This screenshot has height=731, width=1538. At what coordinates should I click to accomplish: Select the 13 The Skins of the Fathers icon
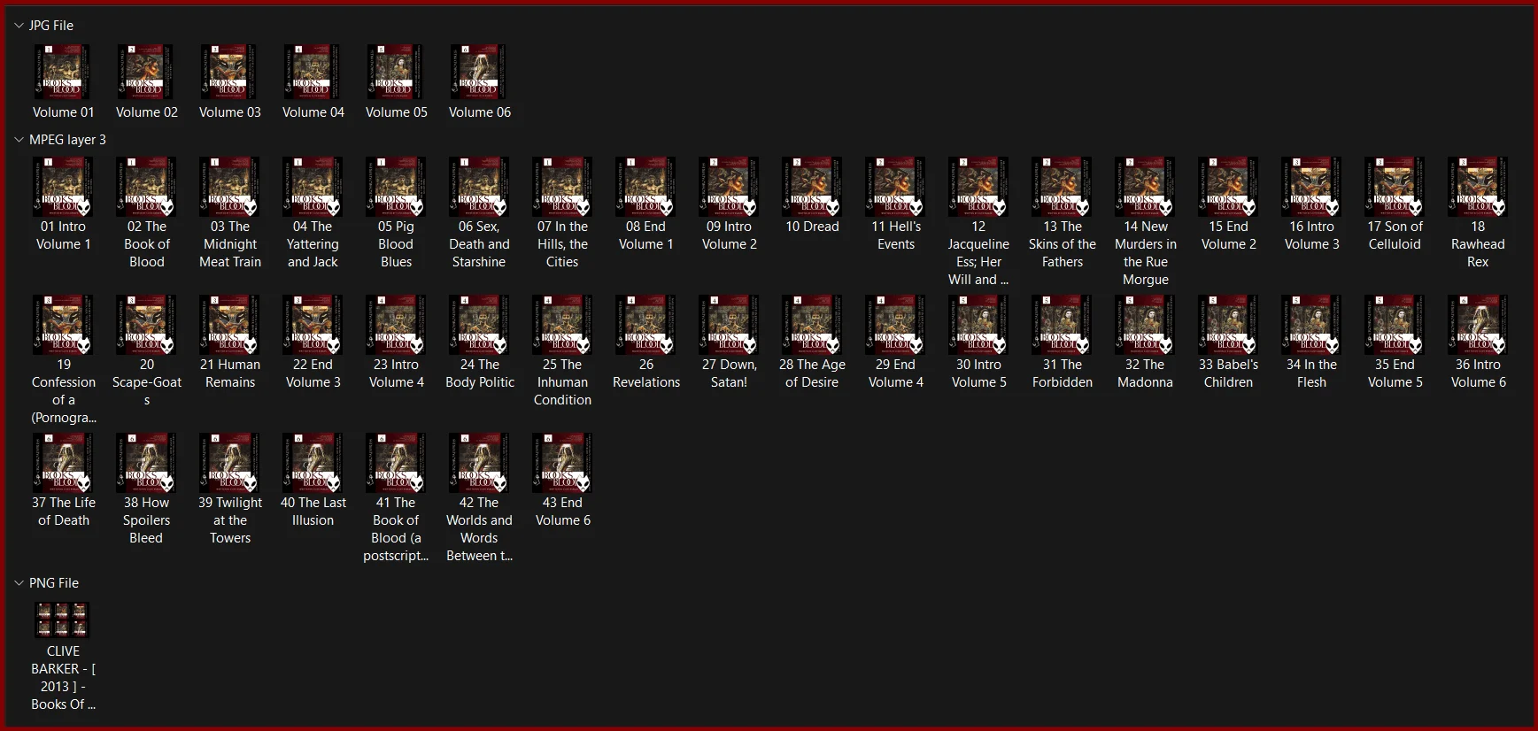pyautogui.click(x=1062, y=187)
